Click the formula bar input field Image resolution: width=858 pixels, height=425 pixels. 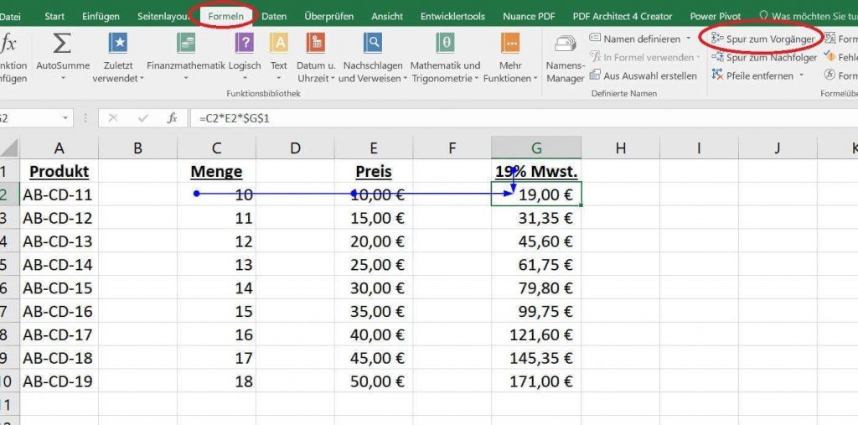click(x=525, y=117)
